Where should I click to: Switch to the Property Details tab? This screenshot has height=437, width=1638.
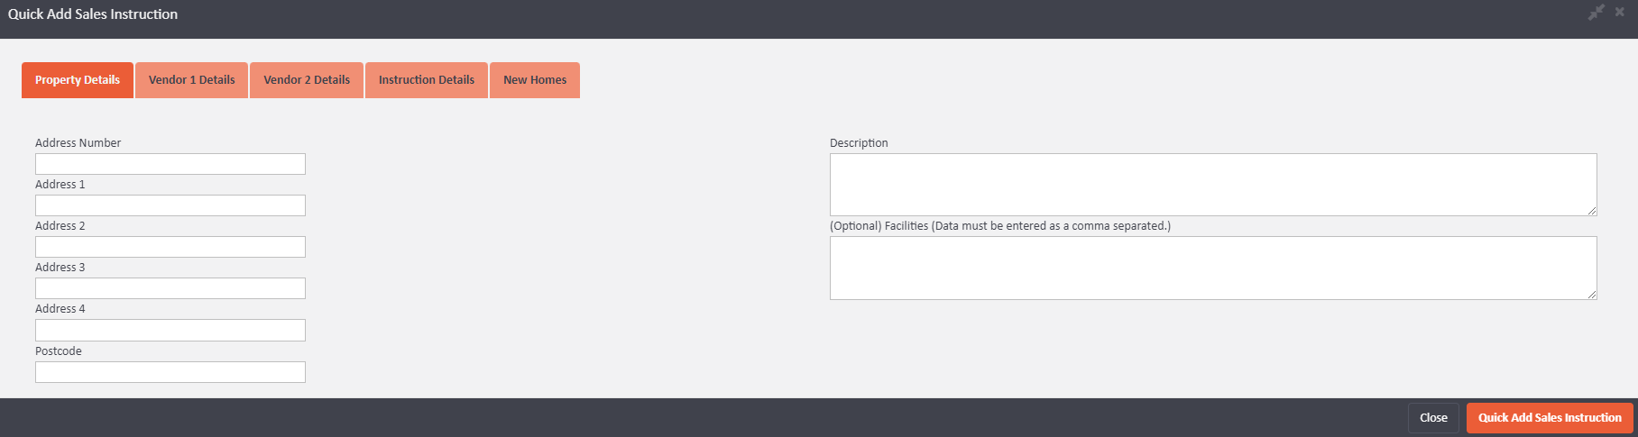(78, 80)
